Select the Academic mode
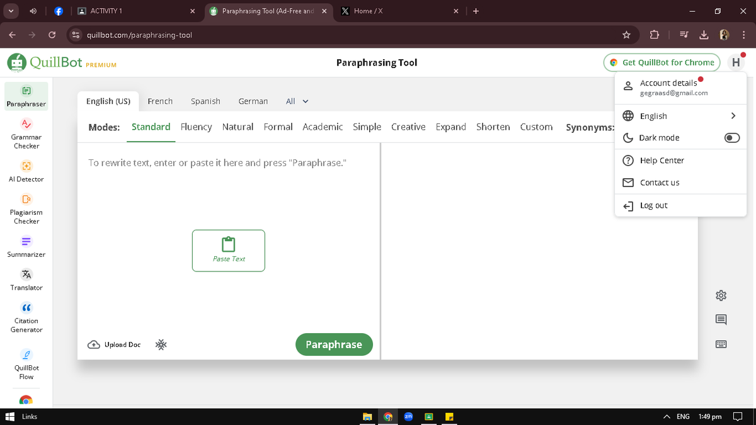The image size is (756, 425). [323, 127]
